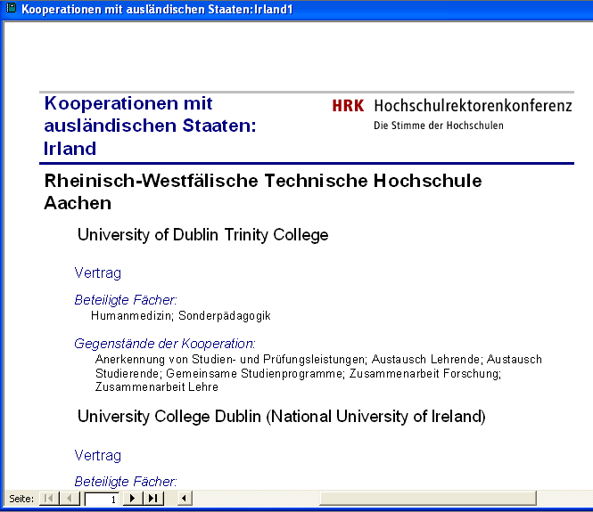593x512 pixels.
Task: Click the page number field
Action: [x=102, y=500]
